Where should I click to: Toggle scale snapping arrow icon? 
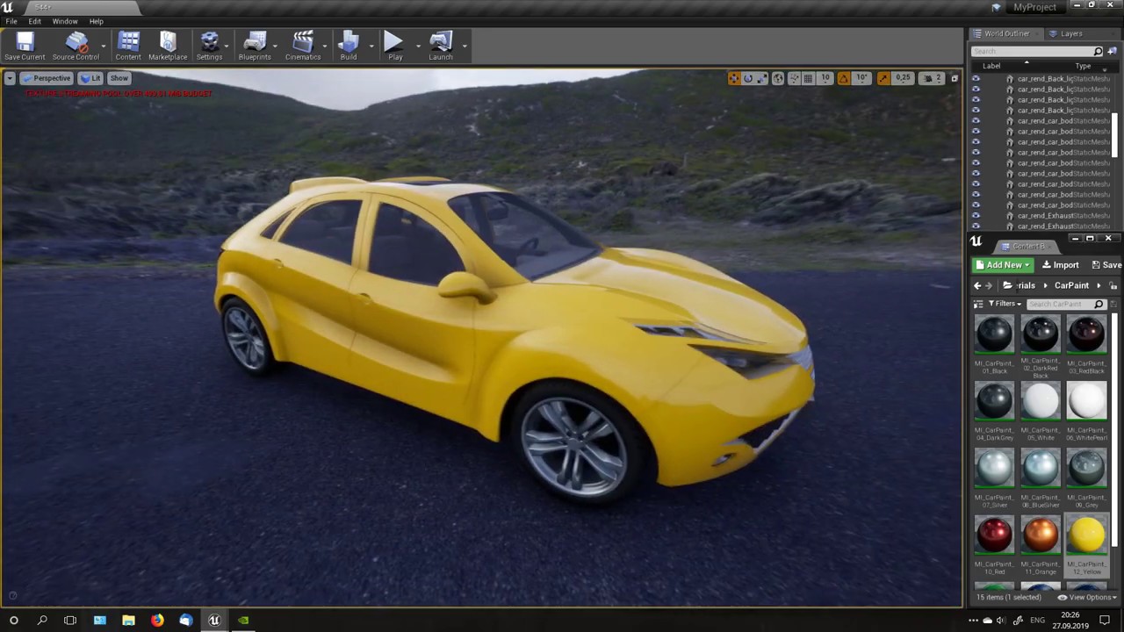click(883, 78)
